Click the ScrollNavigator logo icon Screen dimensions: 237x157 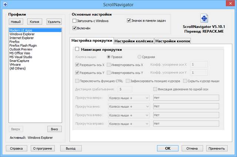pyautogui.click(x=204, y=19)
